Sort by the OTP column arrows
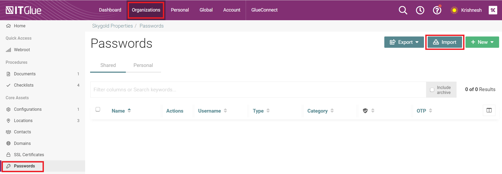 pyautogui.click(x=431, y=110)
